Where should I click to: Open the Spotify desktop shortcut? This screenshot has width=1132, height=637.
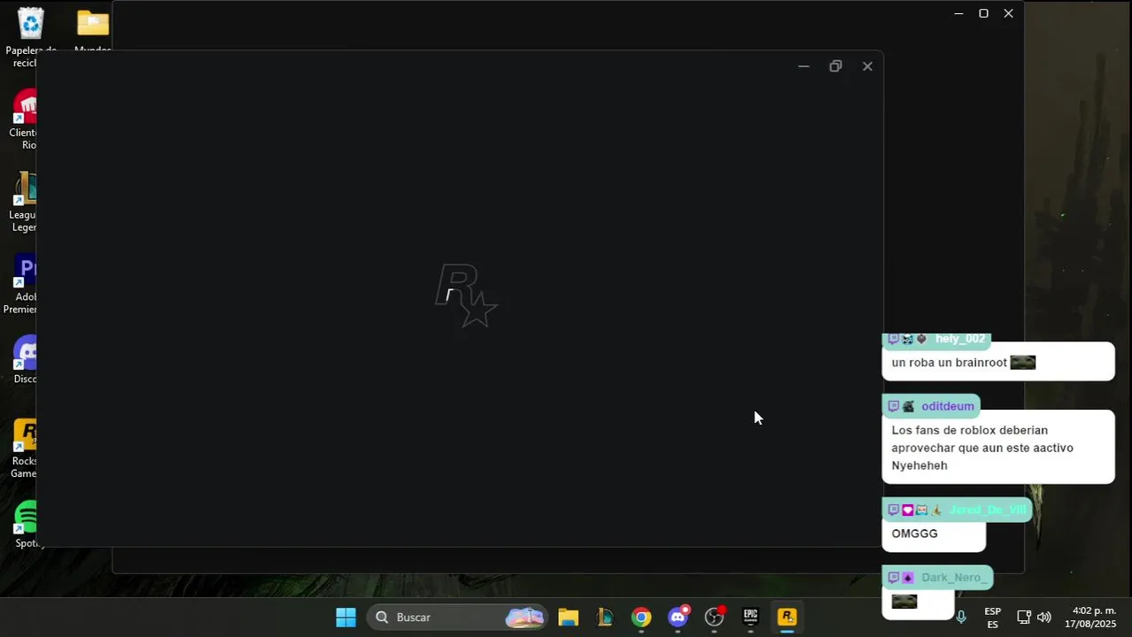tap(27, 524)
